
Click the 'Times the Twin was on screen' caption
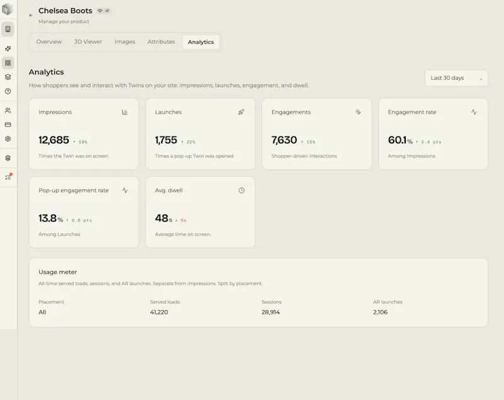tap(73, 156)
